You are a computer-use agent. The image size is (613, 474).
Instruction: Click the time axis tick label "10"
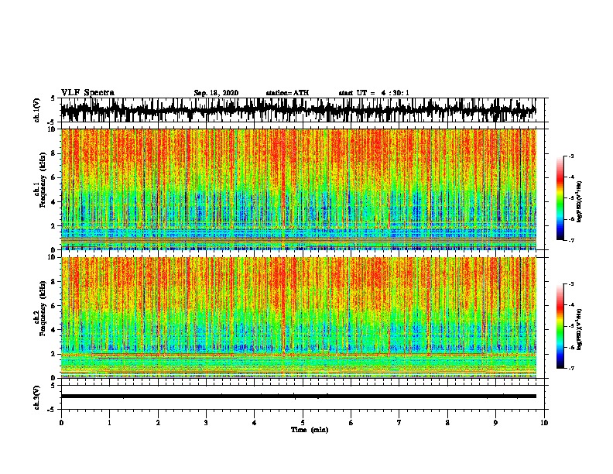coord(544,422)
